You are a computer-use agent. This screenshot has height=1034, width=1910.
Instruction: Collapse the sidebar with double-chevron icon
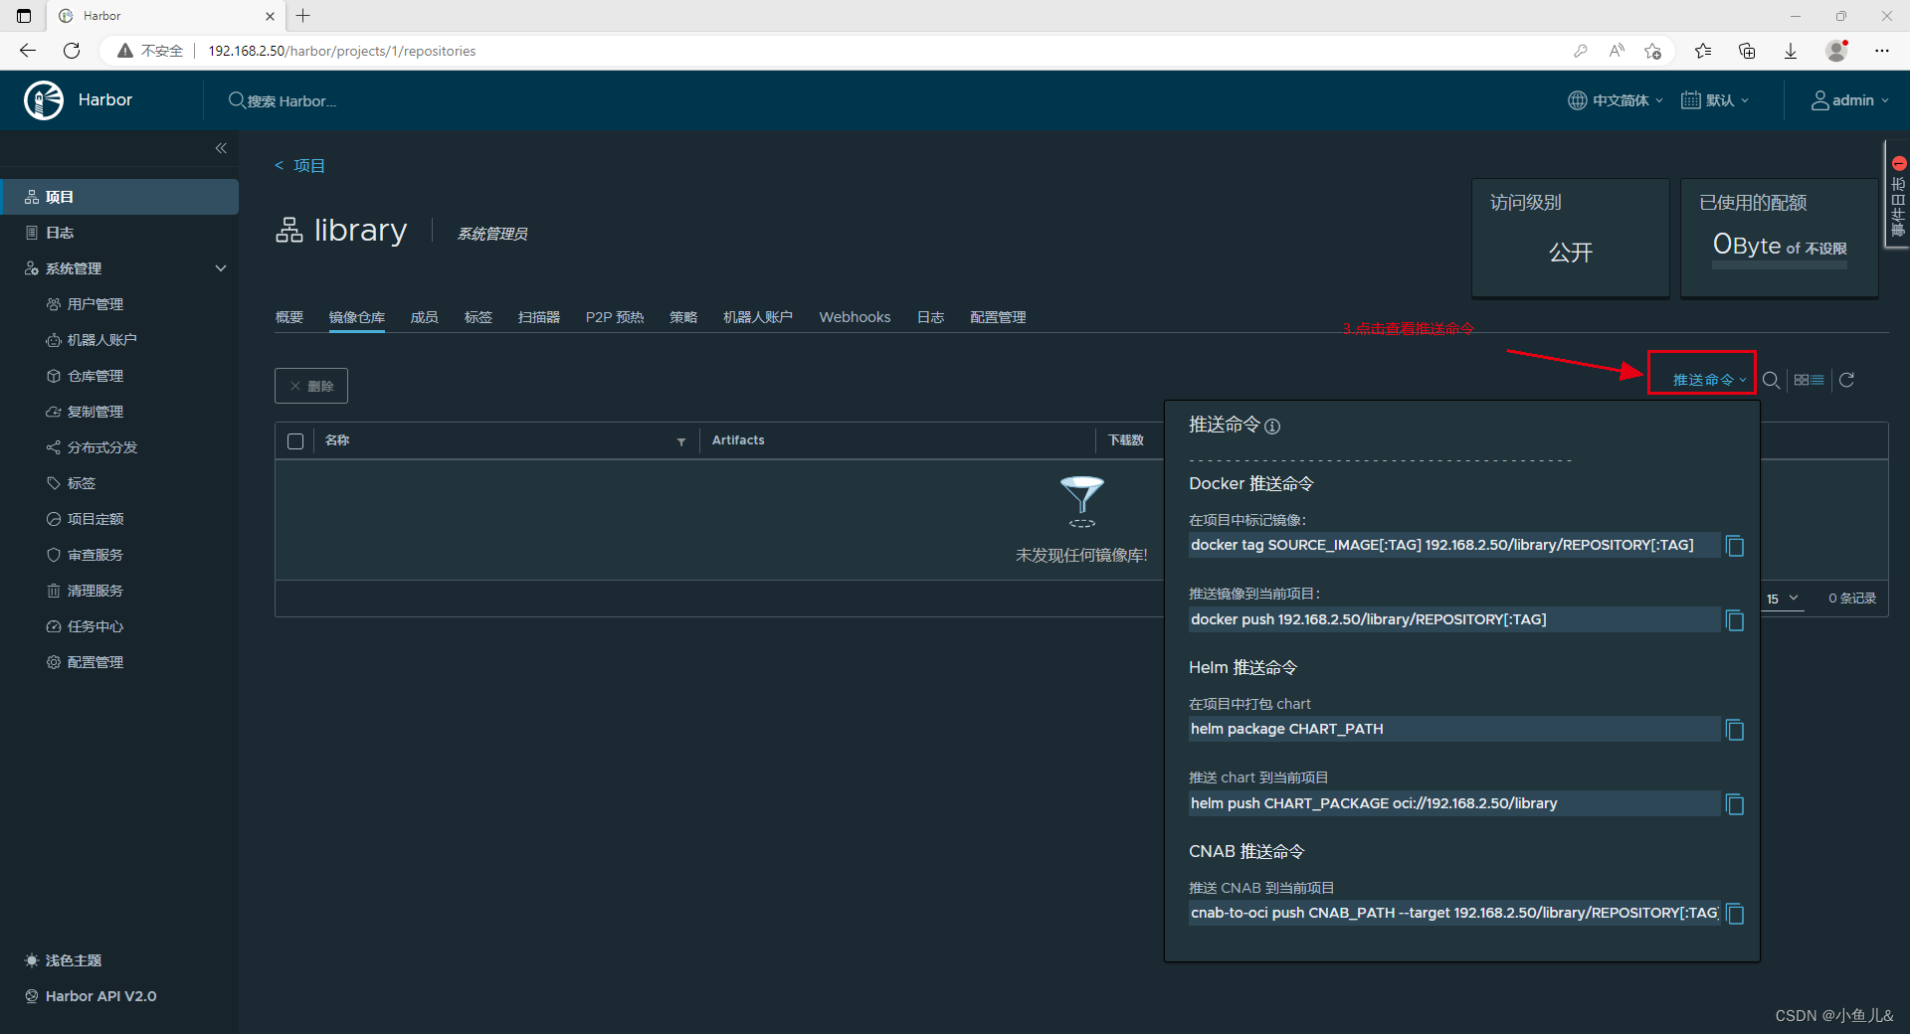click(221, 148)
